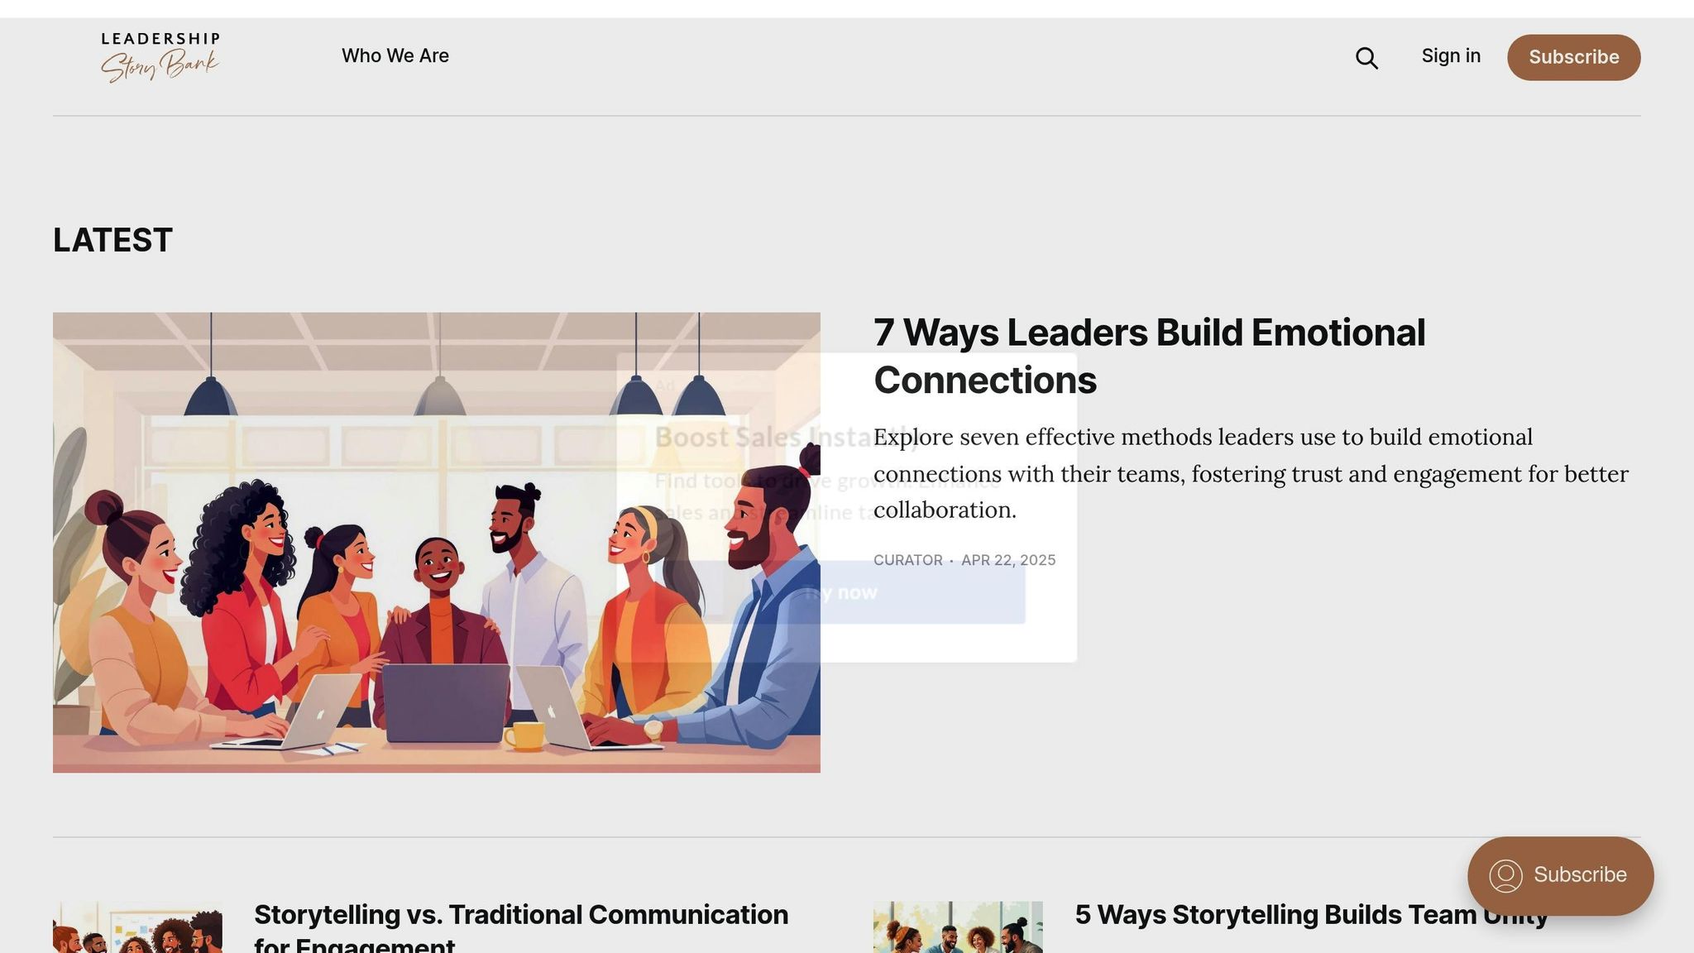Image resolution: width=1694 pixels, height=953 pixels.
Task: Click the 5 Ways Storytelling article thumbnail
Action: point(958,927)
